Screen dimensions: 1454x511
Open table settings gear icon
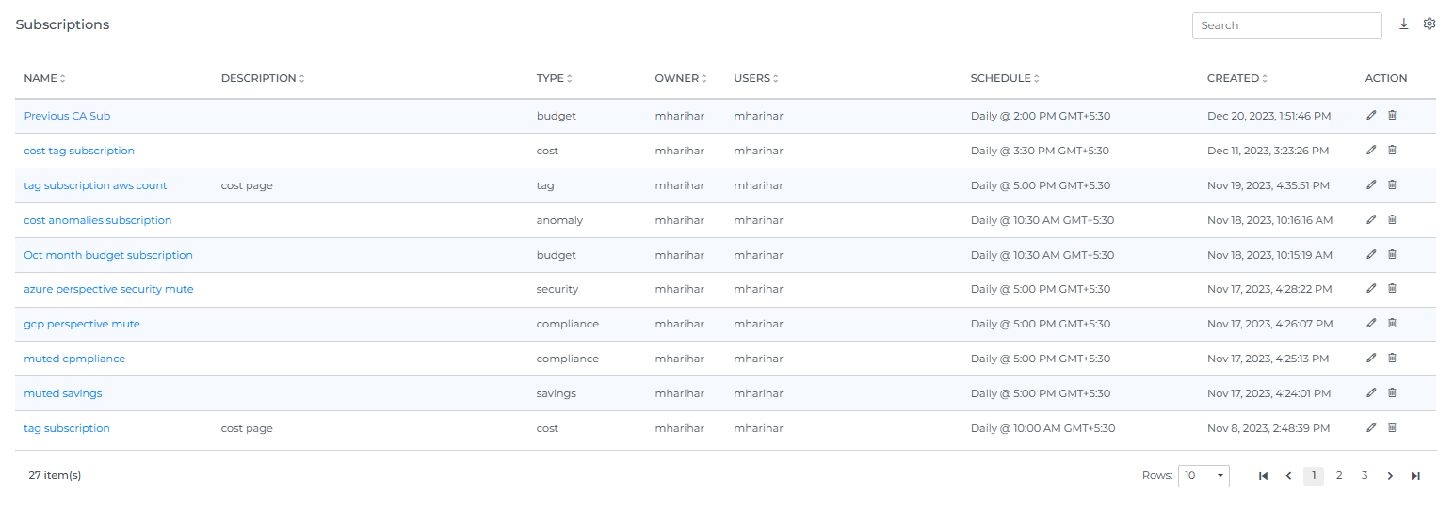1429,24
